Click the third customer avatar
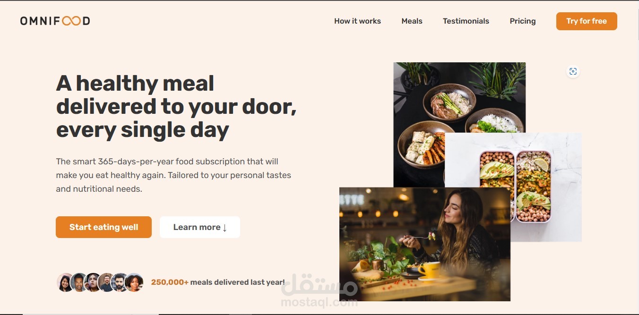The height and width of the screenshot is (315, 639). pos(93,282)
